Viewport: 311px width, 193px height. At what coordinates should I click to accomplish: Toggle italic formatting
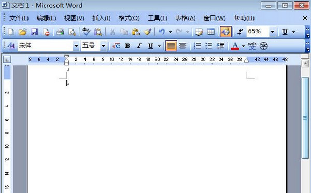(139, 46)
